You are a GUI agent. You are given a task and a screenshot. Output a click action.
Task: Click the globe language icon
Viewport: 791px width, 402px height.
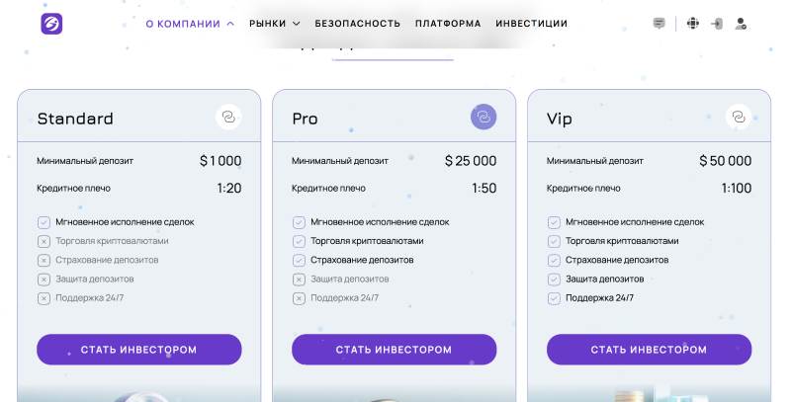click(x=692, y=24)
